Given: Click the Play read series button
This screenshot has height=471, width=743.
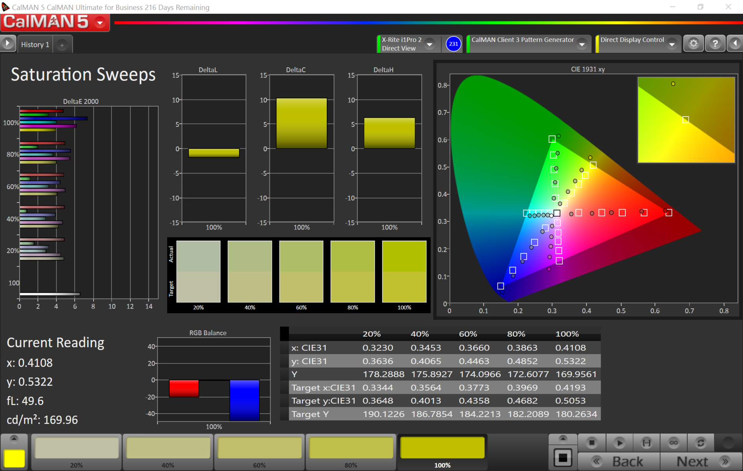Looking at the screenshot, I should pyautogui.click(x=619, y=443).
